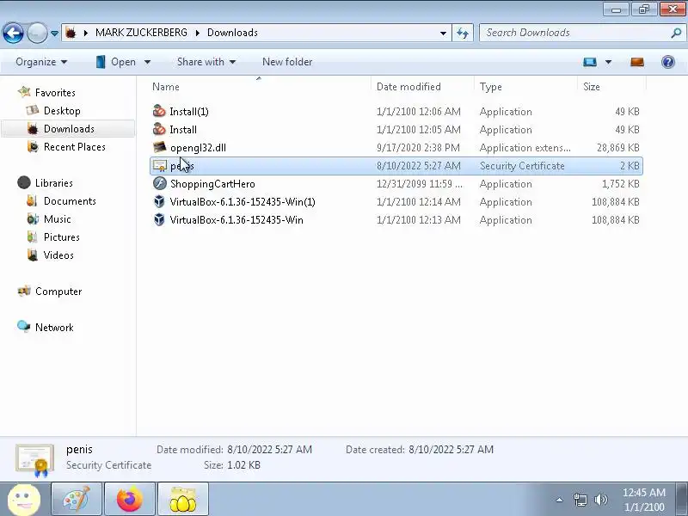Open Firefox from the taskbar
Screen dimensions: 688x516
pyautogui.click(x=130, y=500)
